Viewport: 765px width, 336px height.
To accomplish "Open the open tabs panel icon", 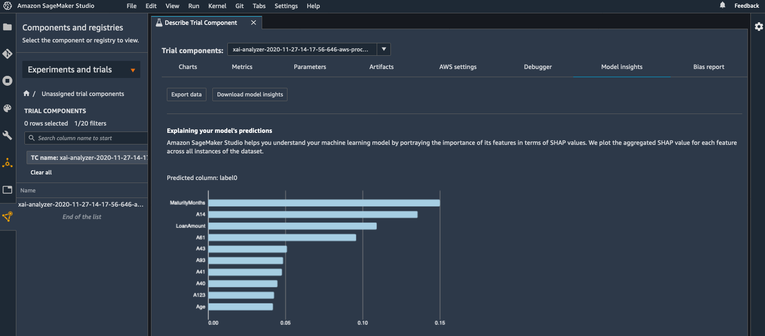I will pyautogui.click(x=7, y=190).
